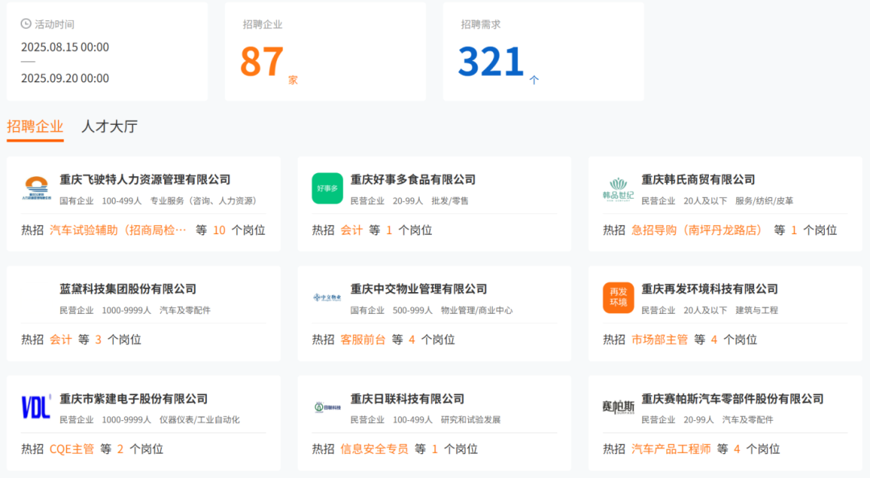Image resolution: width=870 pixels, height=478 pixels.
Task: Click the start time 2025.08.15 00:00
Action: [x=65, y=47]
